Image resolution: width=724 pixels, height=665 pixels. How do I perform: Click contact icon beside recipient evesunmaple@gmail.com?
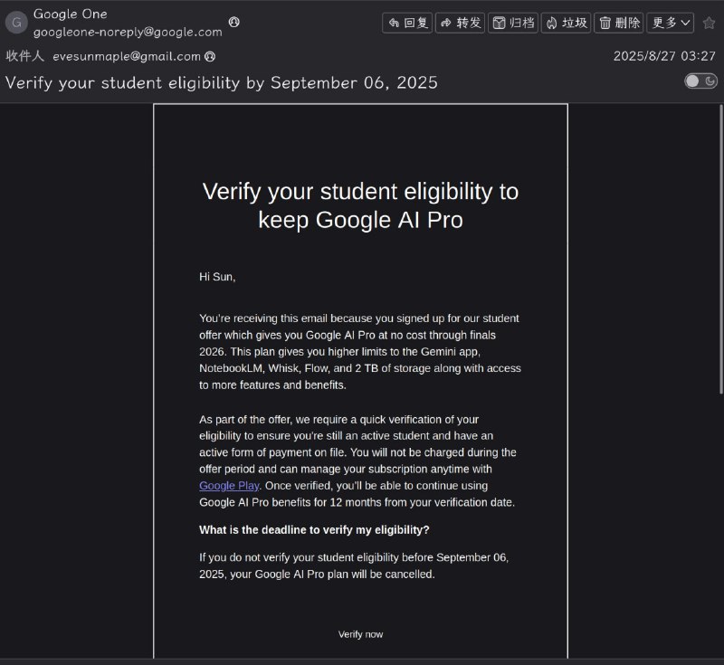[x=211, y=56]
